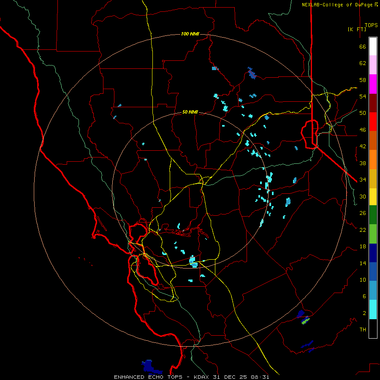
Task: Click the "KDAX" radar site identifier
Action: (202, 377)
